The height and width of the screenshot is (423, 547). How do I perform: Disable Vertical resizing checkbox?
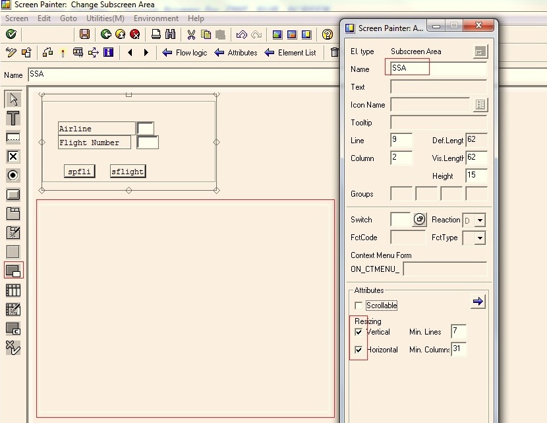click(x=359, y=332)
